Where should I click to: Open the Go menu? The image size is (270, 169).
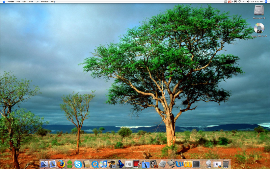click(37, 2)
